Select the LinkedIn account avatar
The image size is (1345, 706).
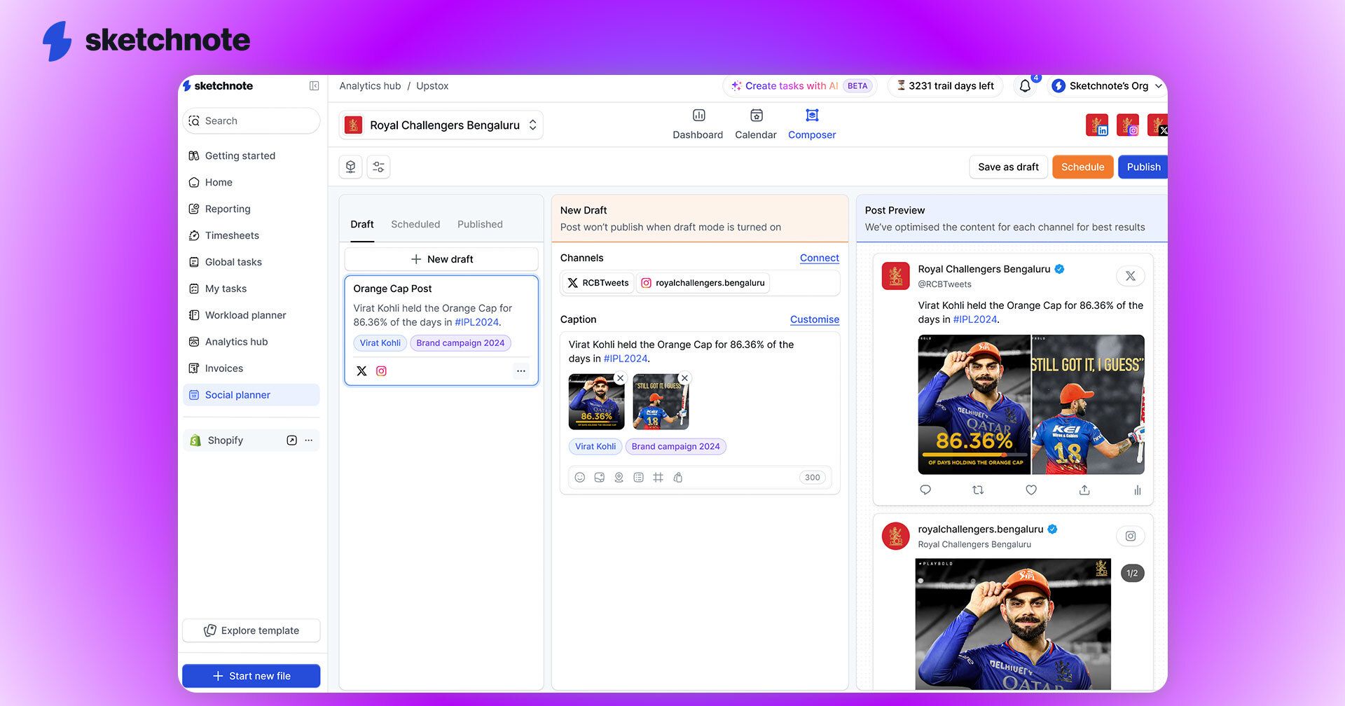pyautogui.click(x=1097, y=125)
